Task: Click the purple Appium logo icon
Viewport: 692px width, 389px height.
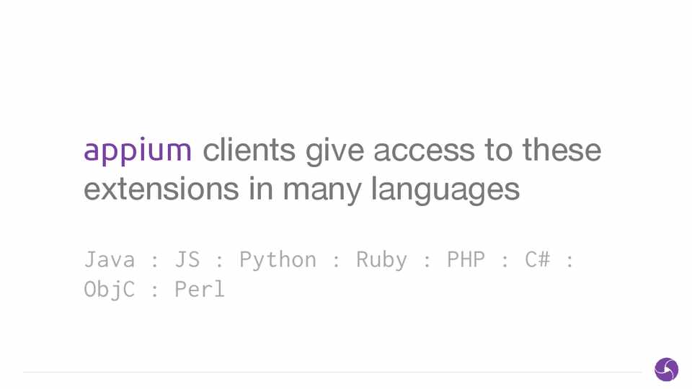Action: click(x=666, y=370)
